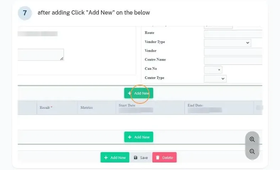Open the Vendor Type dropdown
This screenshot has height=170, width=280.
pyautogui.click(x=227, y=43)
